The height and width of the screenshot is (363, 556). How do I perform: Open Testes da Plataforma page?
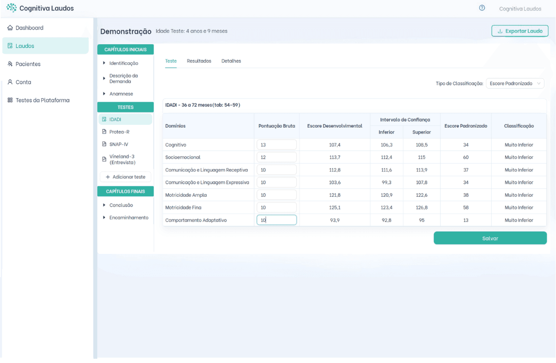tap(45, 100)
